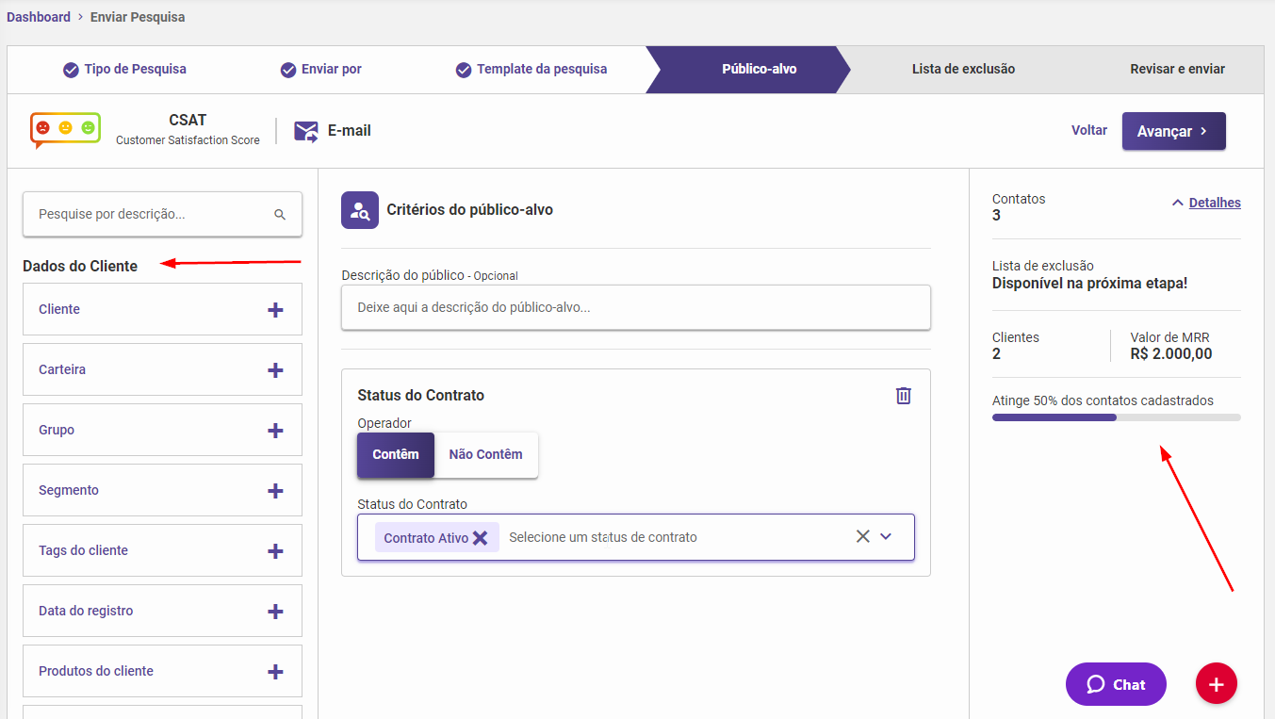Add the Cliente filter with its plus icon
Viewport: 1275px width, 719px height.
[275, 310]
